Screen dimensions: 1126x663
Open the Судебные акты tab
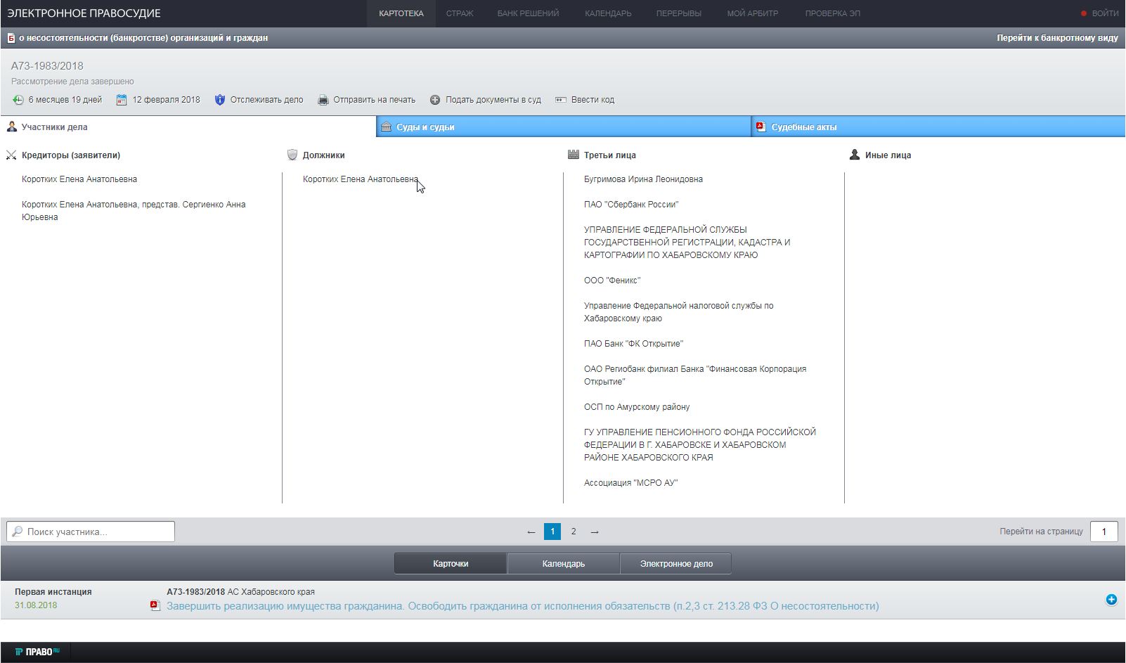coord(803,127)
